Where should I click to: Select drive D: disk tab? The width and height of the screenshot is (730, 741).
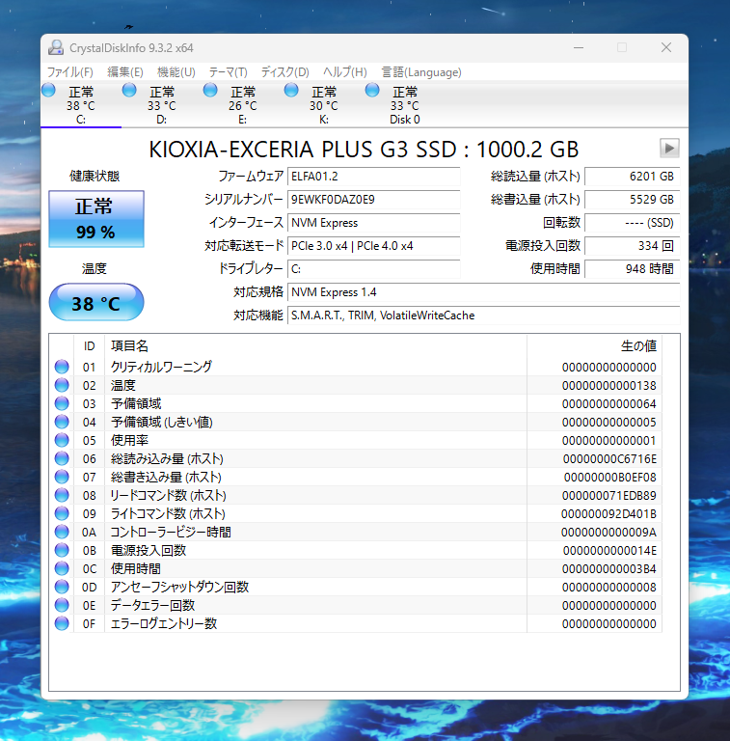pos(161,105)
